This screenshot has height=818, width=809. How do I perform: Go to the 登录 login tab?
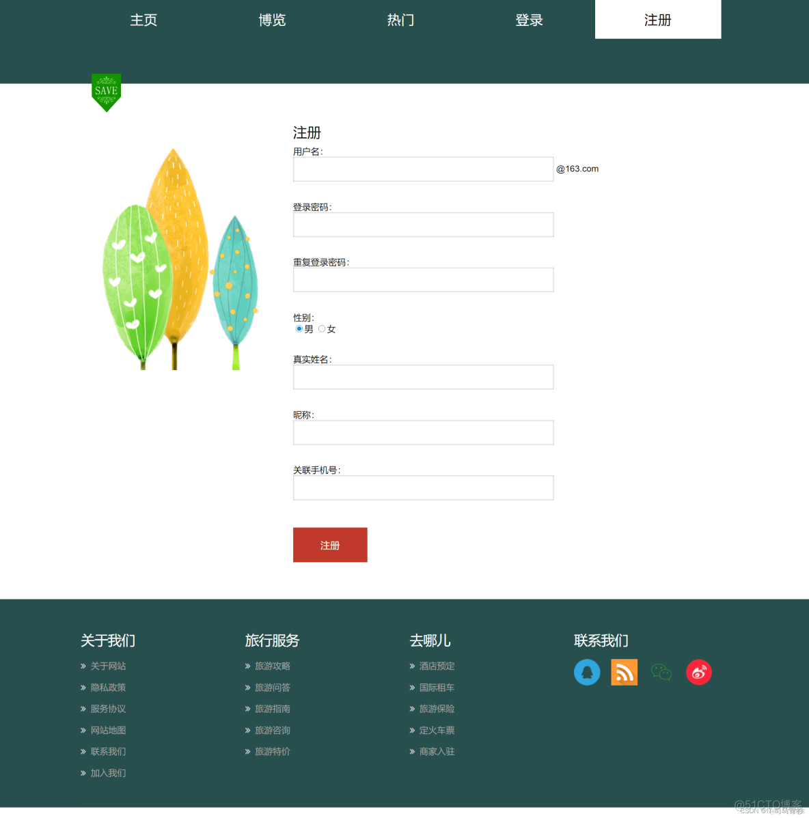[x=529, y=20]
